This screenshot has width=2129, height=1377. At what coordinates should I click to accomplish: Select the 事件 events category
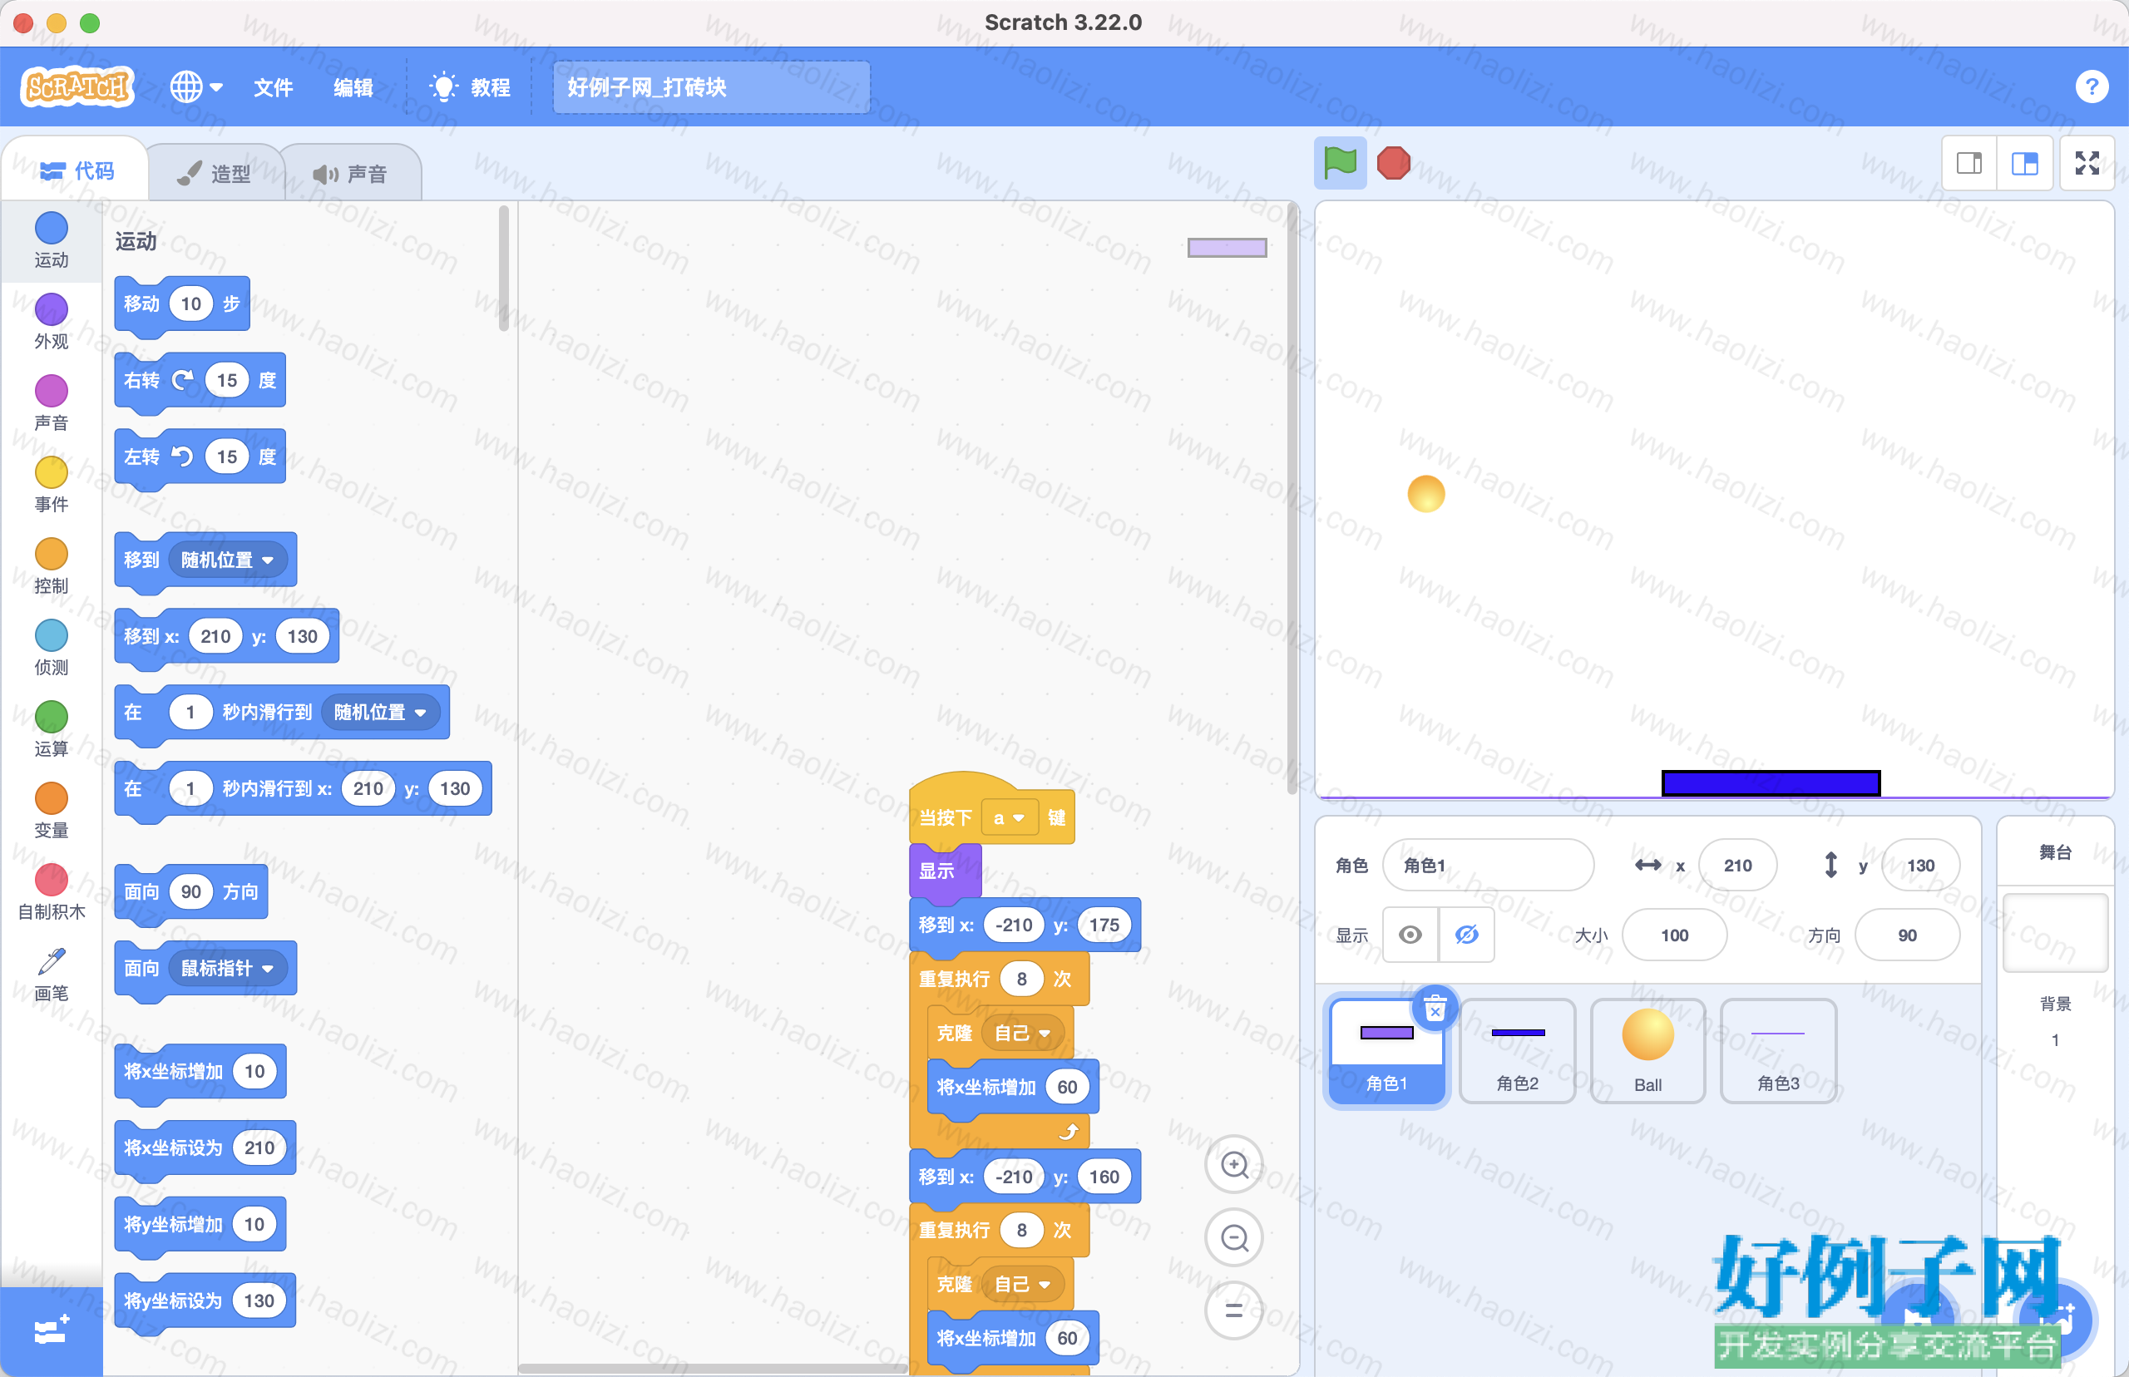51,485
